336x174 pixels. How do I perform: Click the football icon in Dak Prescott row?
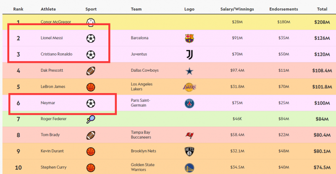(x=90, y=71)
